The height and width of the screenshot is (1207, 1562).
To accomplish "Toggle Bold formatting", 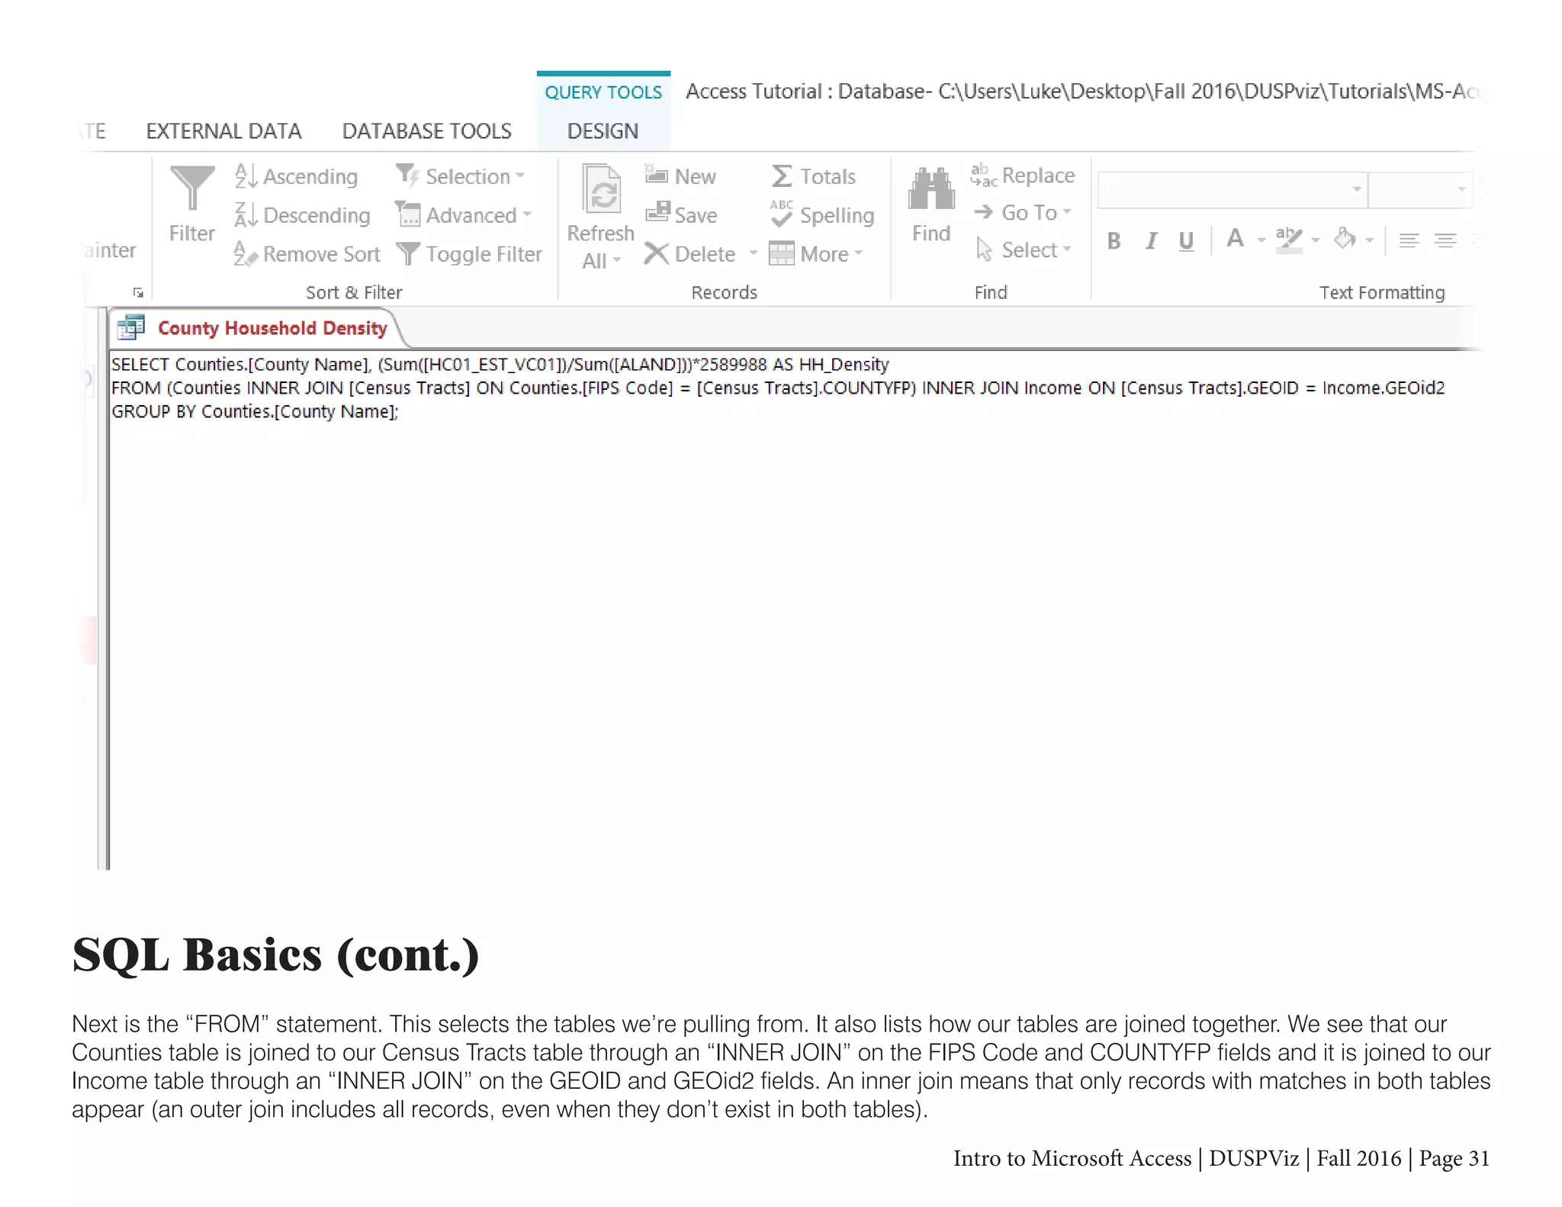I will click(1114, 241).
